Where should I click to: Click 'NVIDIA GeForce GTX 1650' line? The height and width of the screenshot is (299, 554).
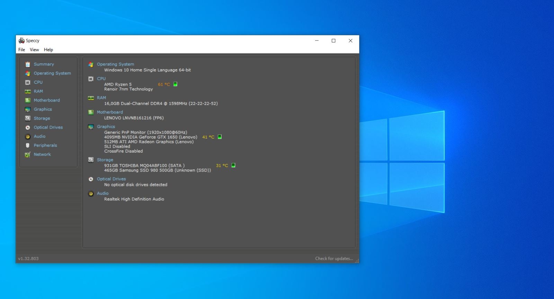coord(151,137)
